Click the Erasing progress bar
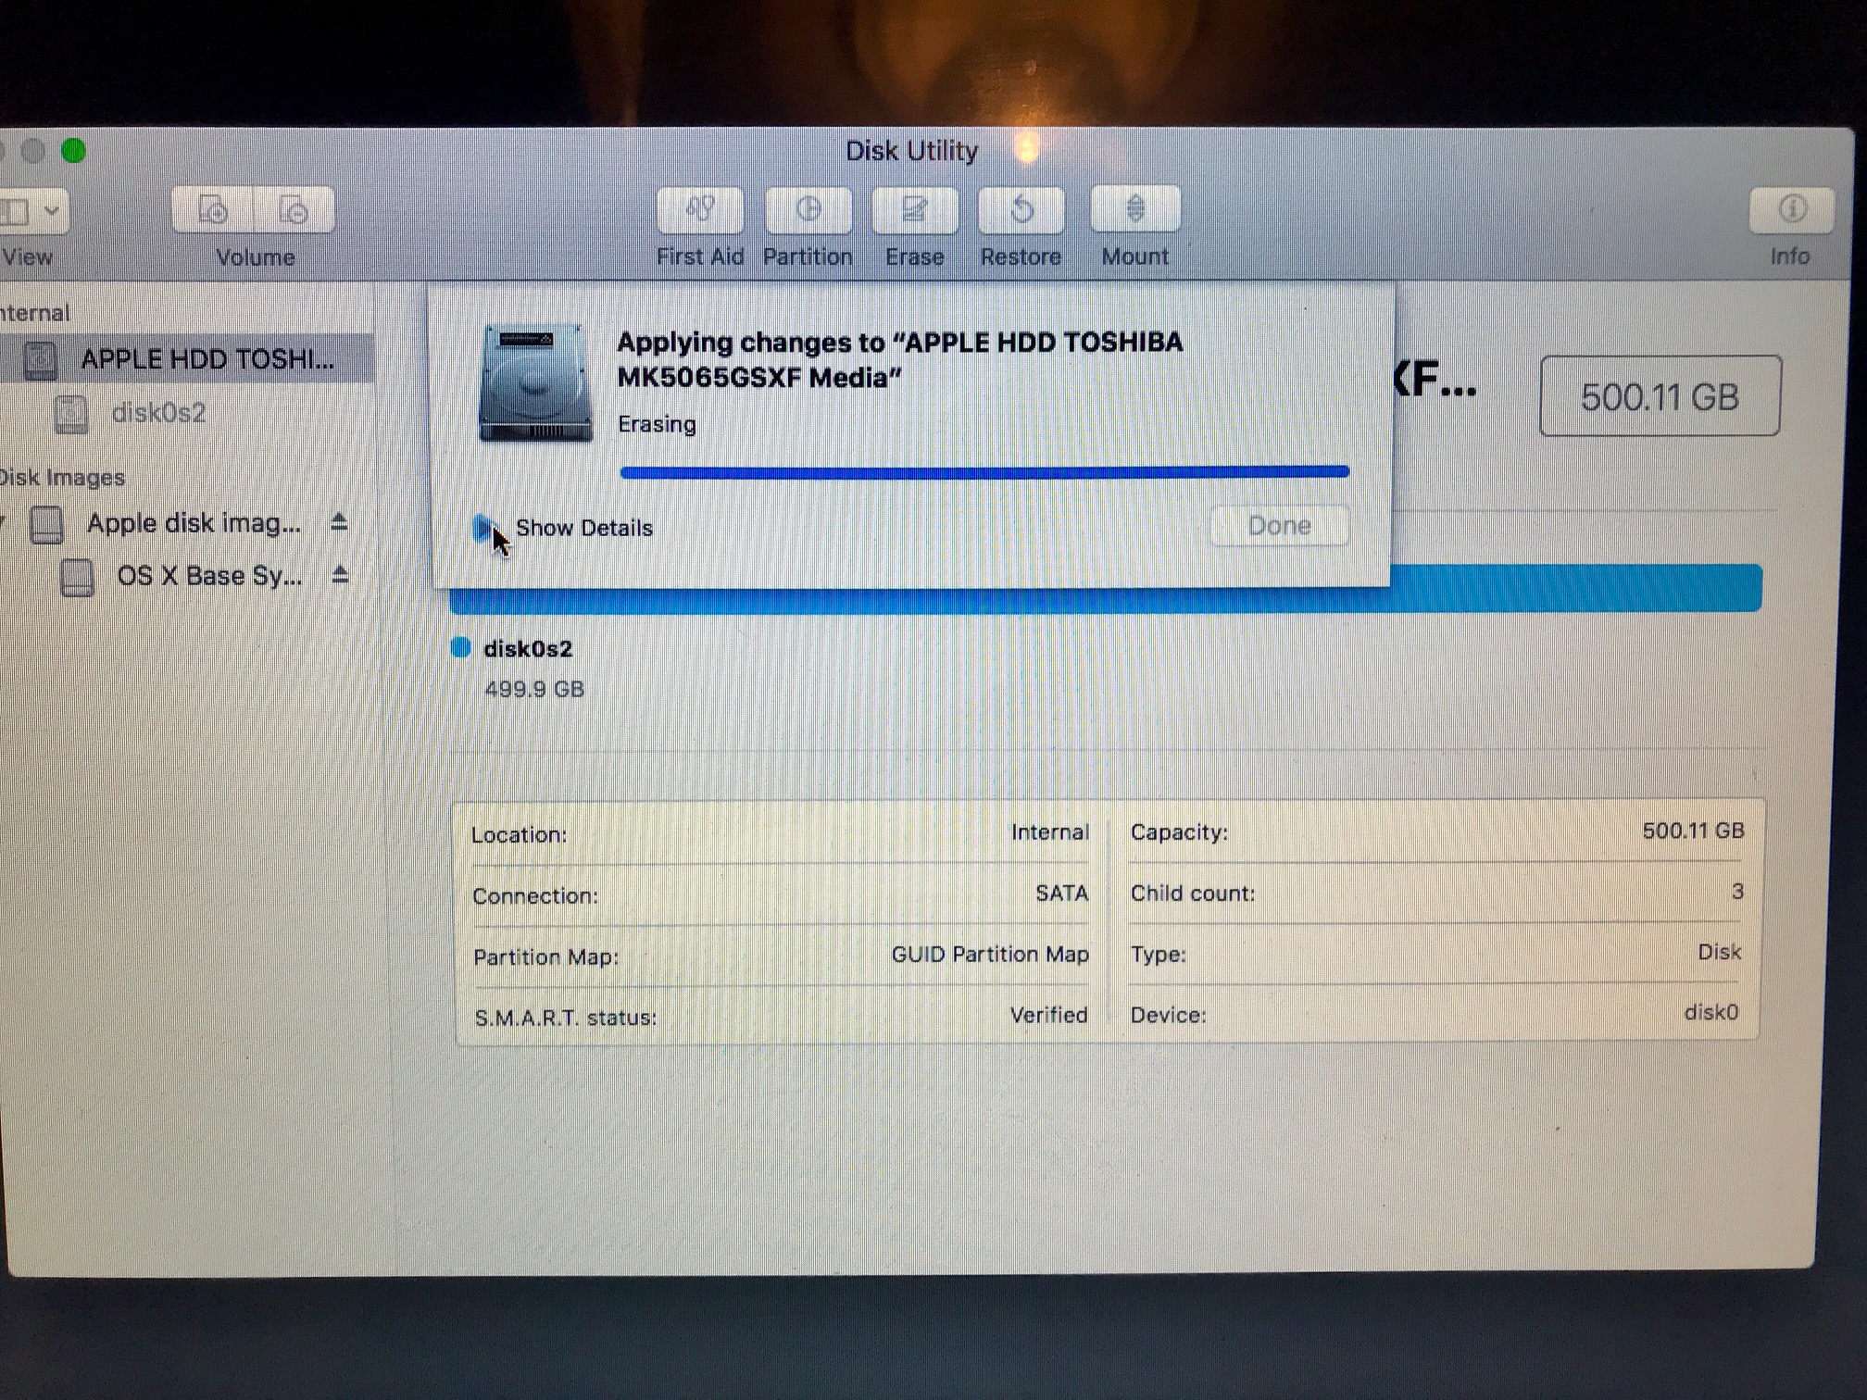Viewport: 1867px width, 1400px height. 984,472
